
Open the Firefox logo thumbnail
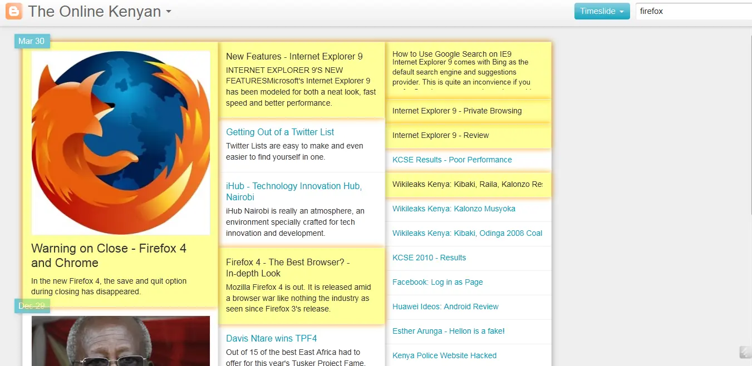click(x=121, y=143)
